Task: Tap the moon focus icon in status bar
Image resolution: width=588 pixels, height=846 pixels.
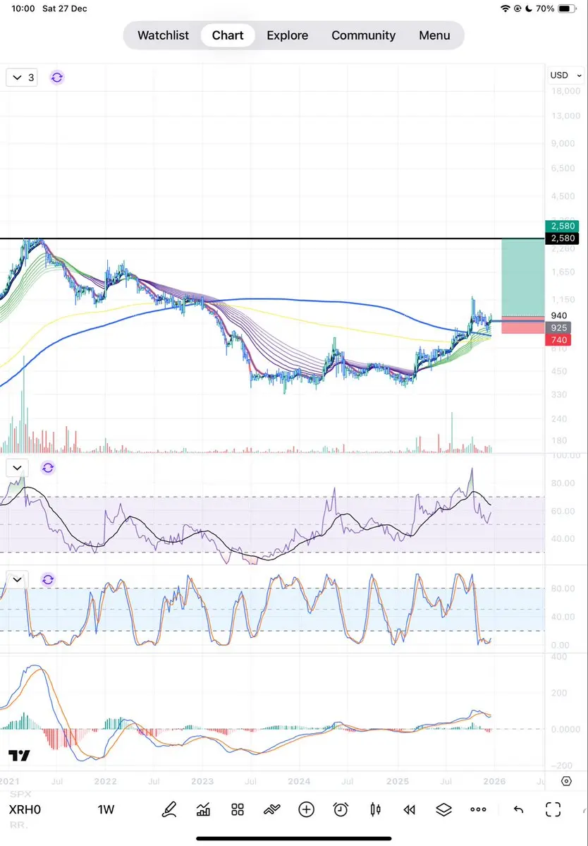Action: pos(529,8)
